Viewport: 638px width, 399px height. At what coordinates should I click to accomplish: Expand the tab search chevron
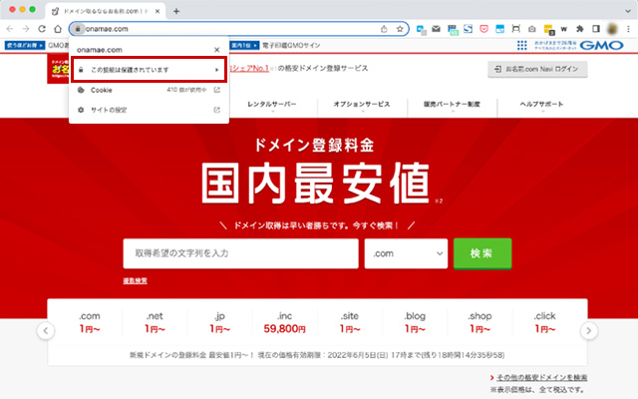pyautogui.click(x=628, y=11)
